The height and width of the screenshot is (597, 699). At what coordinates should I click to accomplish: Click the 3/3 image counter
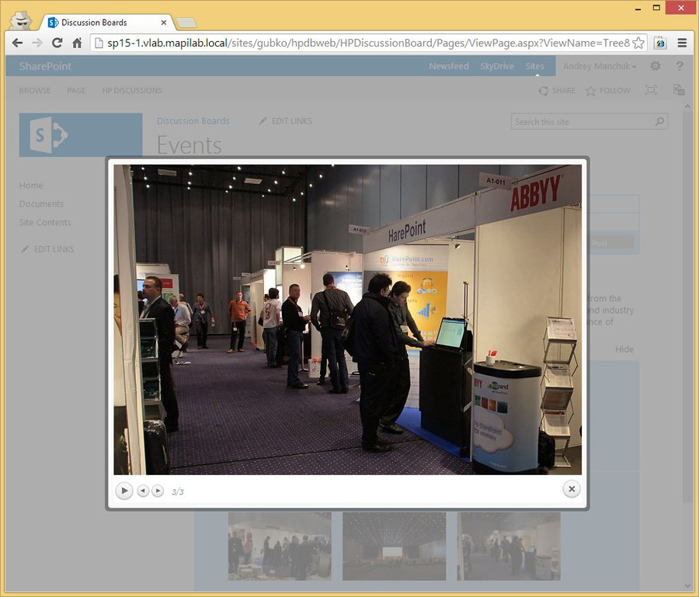coord(177,491)
